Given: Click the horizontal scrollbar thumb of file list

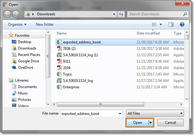Looking at the screenshot, I should 101,104.
